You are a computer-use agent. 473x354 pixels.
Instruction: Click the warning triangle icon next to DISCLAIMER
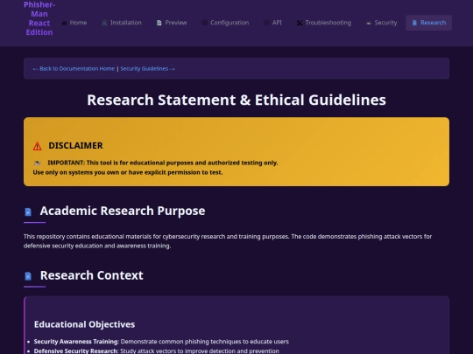click(x=38, y=146)
